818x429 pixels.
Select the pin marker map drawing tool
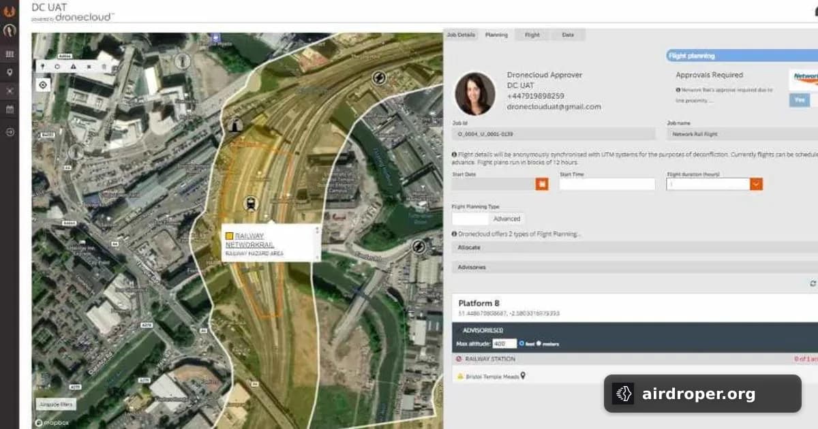pos(43,67)
